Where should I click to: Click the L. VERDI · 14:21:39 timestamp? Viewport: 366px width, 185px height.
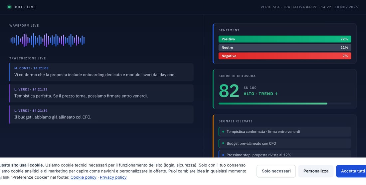(x=31, y=110)
